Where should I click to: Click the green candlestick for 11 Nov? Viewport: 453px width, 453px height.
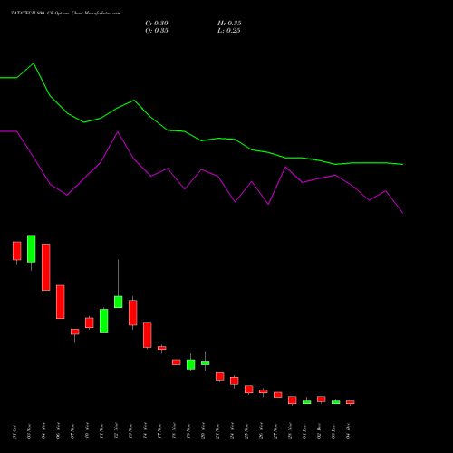(104, 321)
